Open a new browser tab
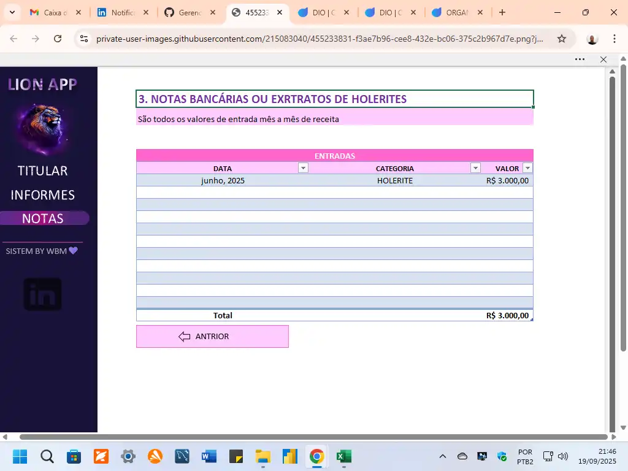The width and height of the screenshot is (628, 471). tap(502, 12)
